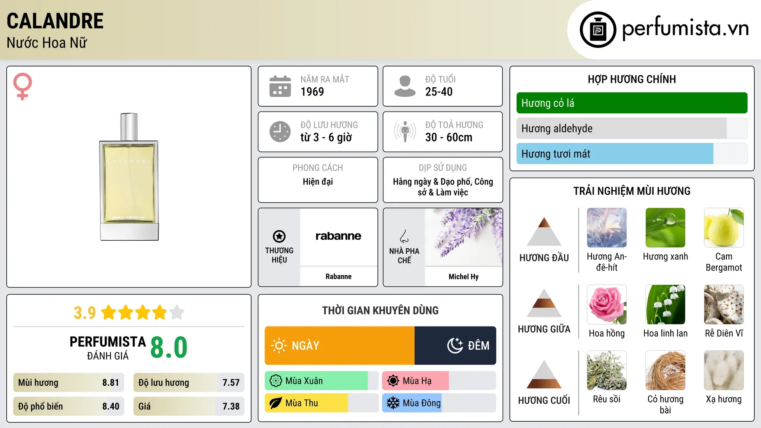Image resolution: width=761 pixels, height=428 pixels.
Task: Click the grey Hương aldehyde accord bar
Action: coord(632,128)
